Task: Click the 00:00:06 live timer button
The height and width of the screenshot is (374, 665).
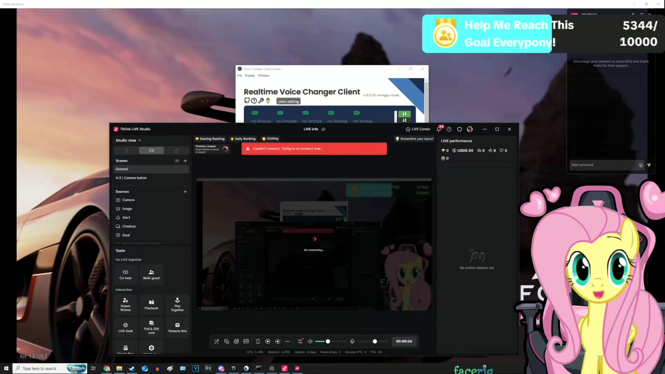Action: tap(404, 341)
